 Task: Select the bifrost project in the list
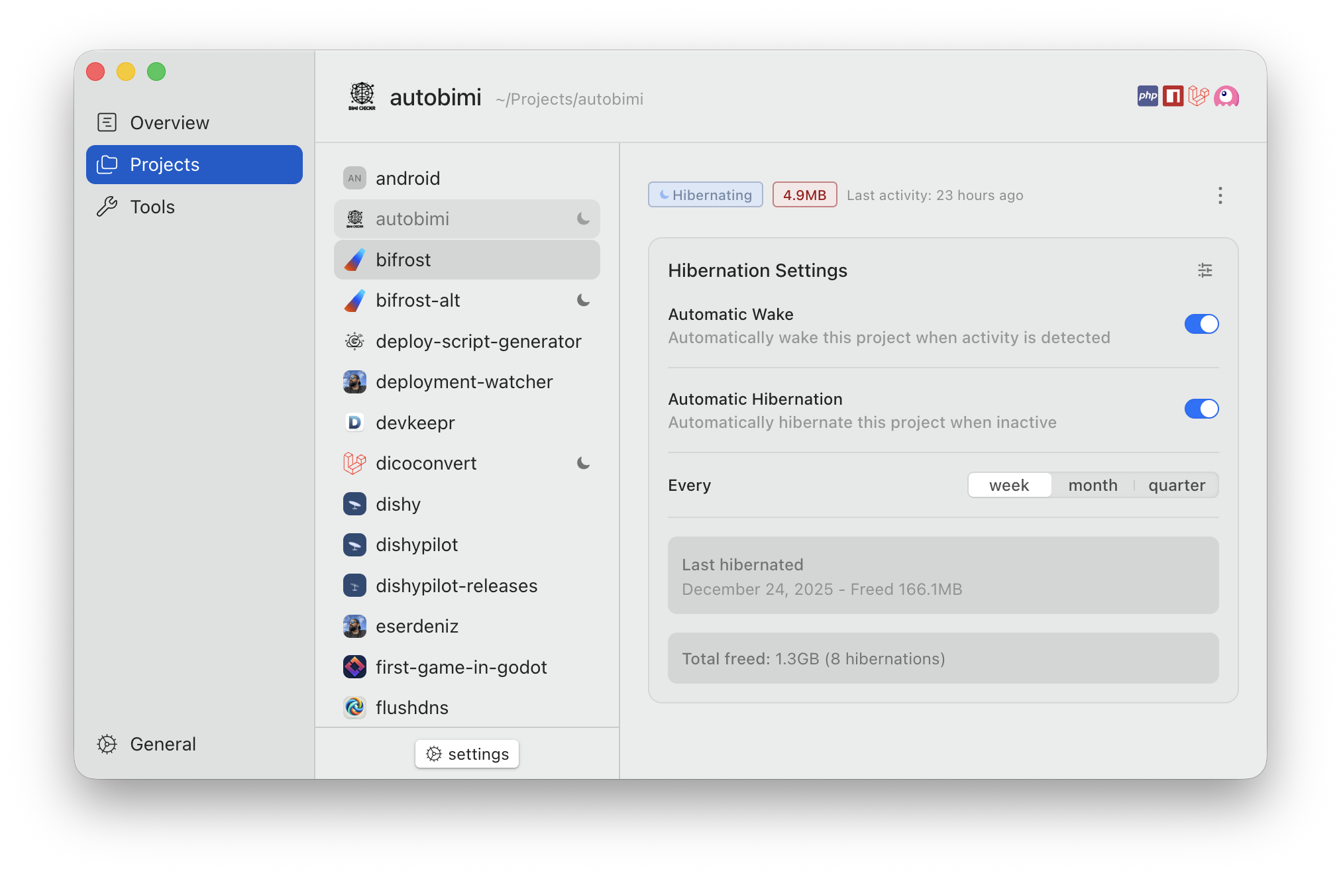click(x=466, y=260)
